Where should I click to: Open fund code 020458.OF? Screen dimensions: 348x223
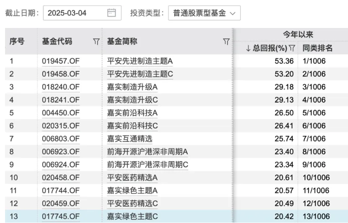pos(61,177)
